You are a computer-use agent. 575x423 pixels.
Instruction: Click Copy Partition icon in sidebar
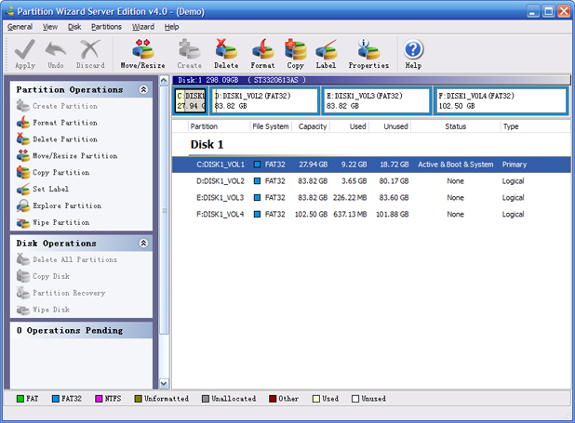pyautogui.click(x=23, y=172)
